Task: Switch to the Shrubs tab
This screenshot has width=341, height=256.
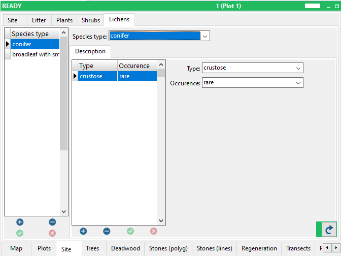Action: [91, 20]
